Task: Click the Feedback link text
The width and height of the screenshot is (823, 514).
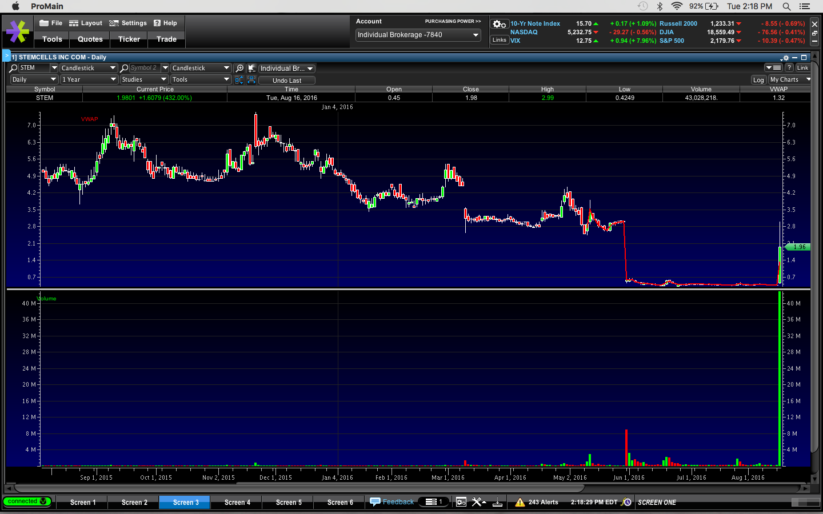Action: [398, 502]
